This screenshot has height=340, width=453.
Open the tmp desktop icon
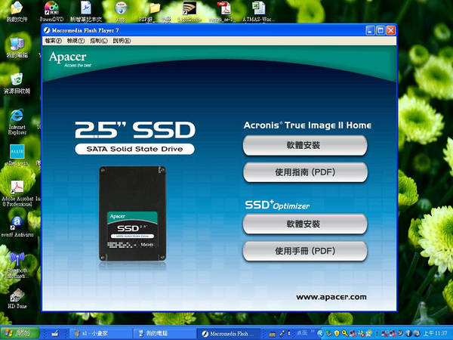(121, 11)
